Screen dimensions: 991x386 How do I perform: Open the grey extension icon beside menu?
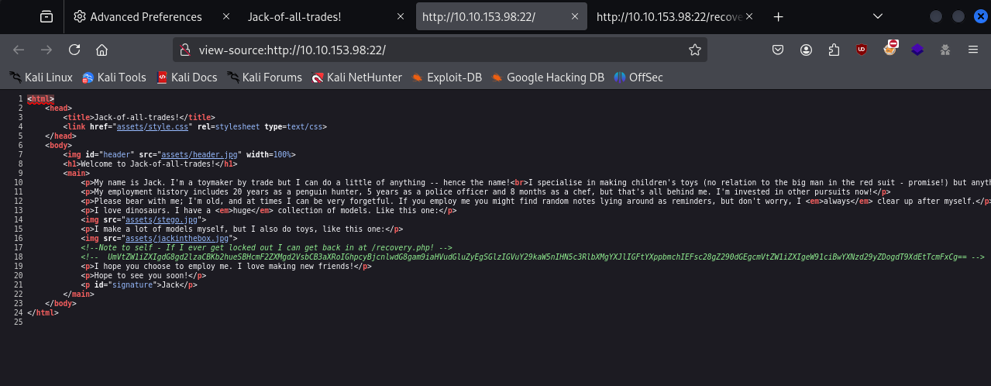click(x=945, y=50)
